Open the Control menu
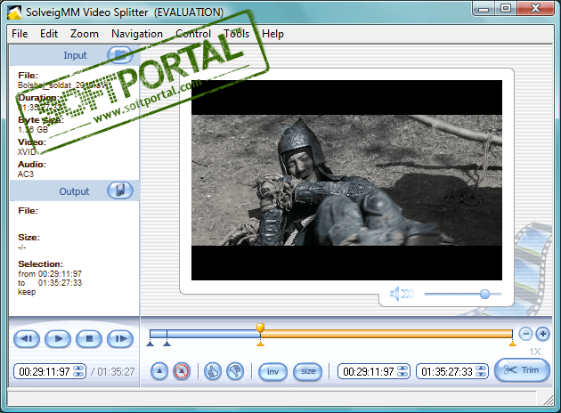Screen dimensions: 561x413 click(193, 34)
